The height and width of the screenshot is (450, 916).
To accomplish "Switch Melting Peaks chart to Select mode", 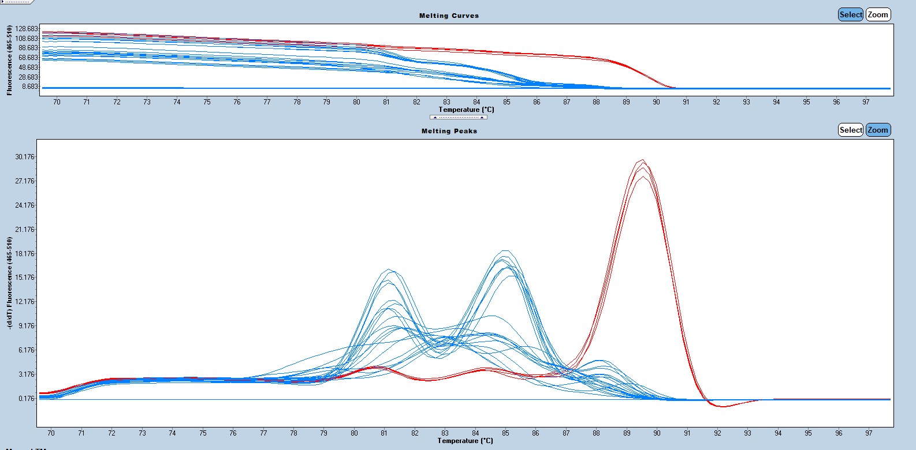I will pyautogui.click(x=850, y=130).
